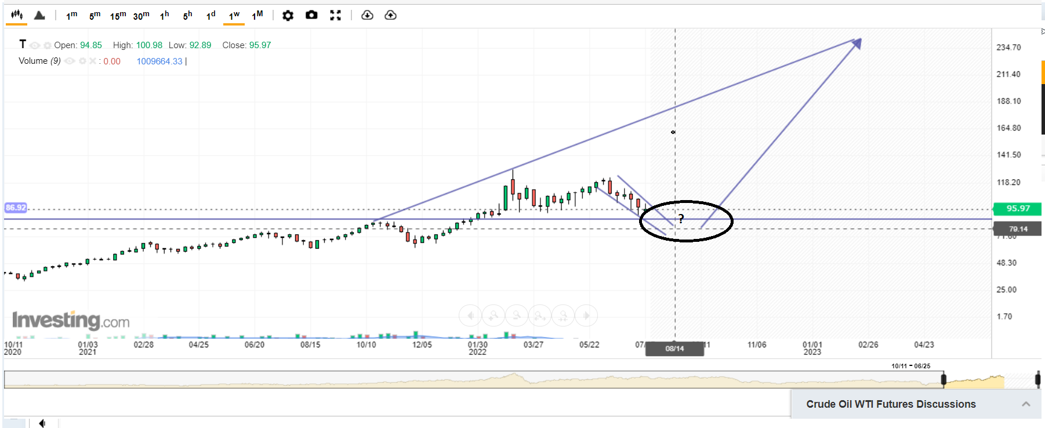Click the cloud download (load chart) icon

367,15
